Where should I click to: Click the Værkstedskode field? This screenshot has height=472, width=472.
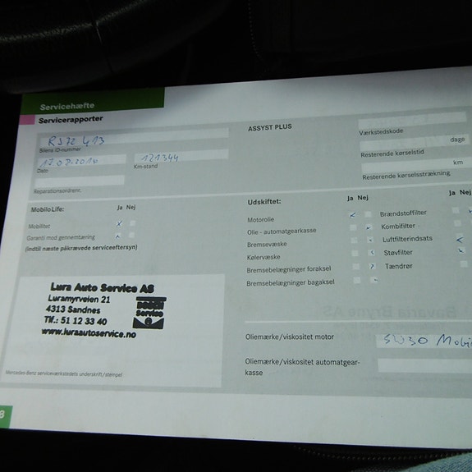[x=412, y=120]
